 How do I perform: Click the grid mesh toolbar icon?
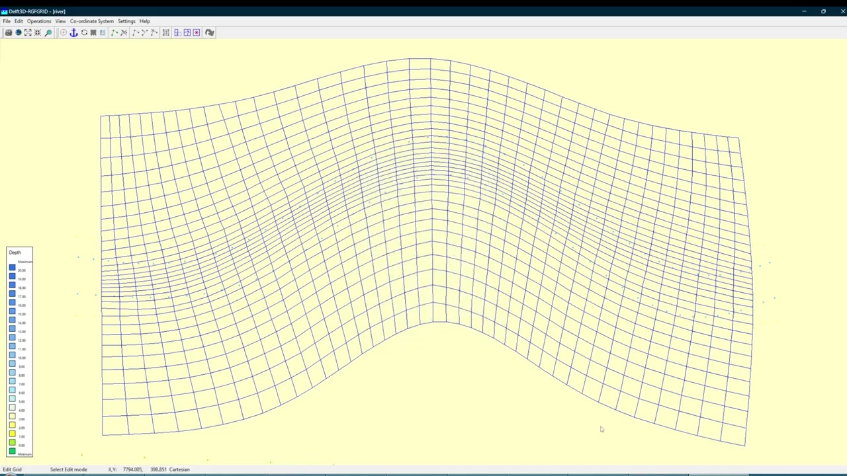point(166,32)
